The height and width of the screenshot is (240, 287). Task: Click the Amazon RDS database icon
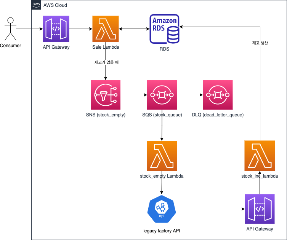click(x=164, y=29)
